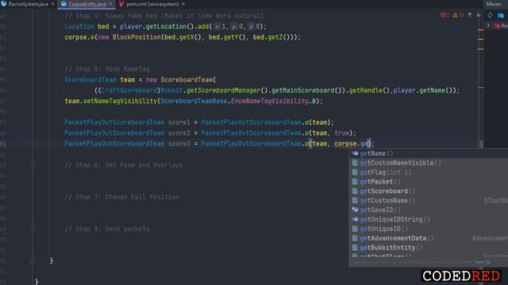
Task: Place cursor in Step 7 comment line
Action: pos(121,197)
